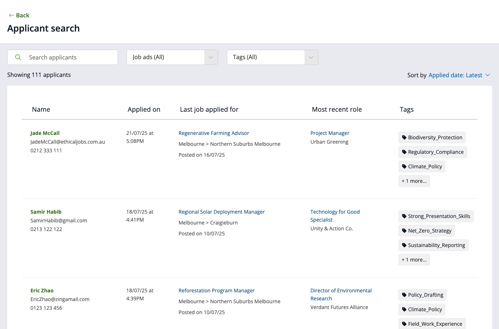This screenshot has width=499, height=329.
Task: Click the Policy_Drafting tag
Action: pyautogui.click(x=422, y=295)
